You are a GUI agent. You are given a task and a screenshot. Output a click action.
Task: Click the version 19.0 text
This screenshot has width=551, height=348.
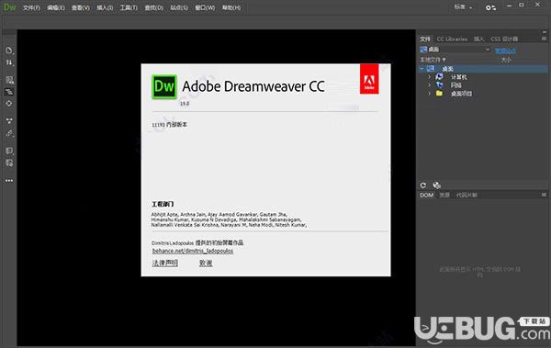(x=185, y=104)
